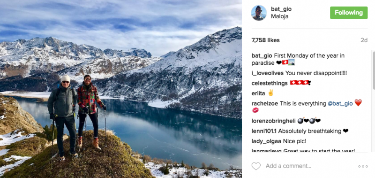Viewport: 375px width, 178px height.
Task: Click the heart like icon
Action: [256, 166]
